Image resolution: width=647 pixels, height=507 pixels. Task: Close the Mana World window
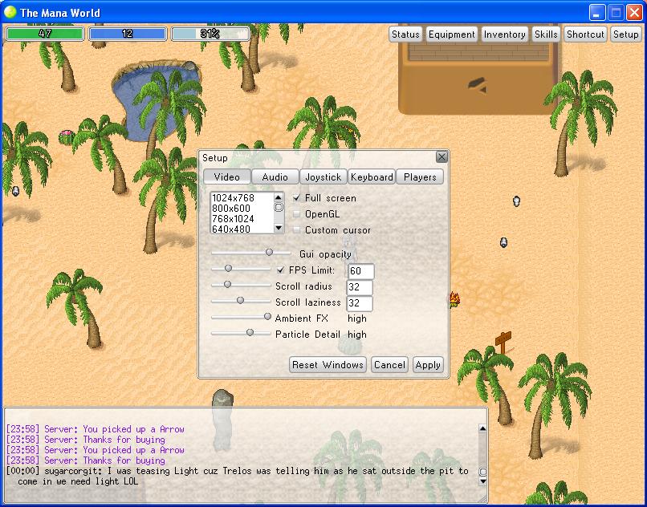pos(635,13)
